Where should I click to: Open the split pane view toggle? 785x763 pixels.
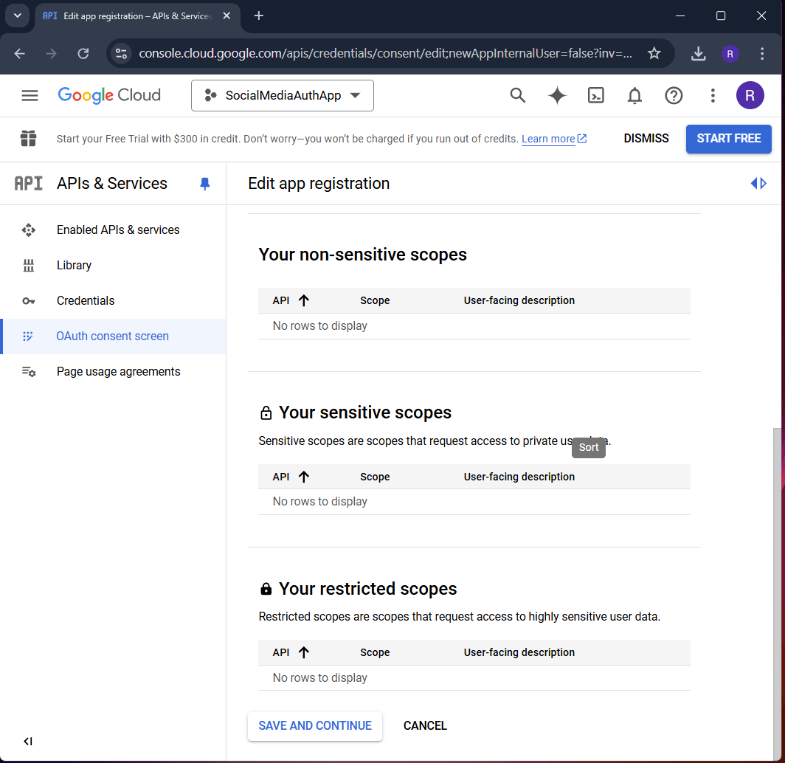(758, 183)
